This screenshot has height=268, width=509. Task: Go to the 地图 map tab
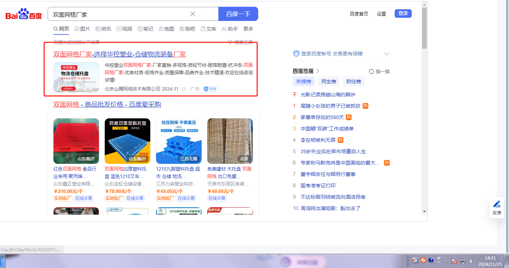click(x=166, y=29)
